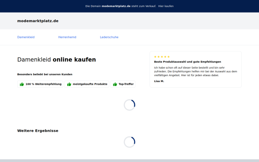
Task: Click thumbs-up icon beside '100 % Weiterempfehlung'
Action: [22, 84]
